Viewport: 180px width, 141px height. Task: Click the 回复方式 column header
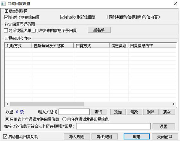(x=91, y=46)
